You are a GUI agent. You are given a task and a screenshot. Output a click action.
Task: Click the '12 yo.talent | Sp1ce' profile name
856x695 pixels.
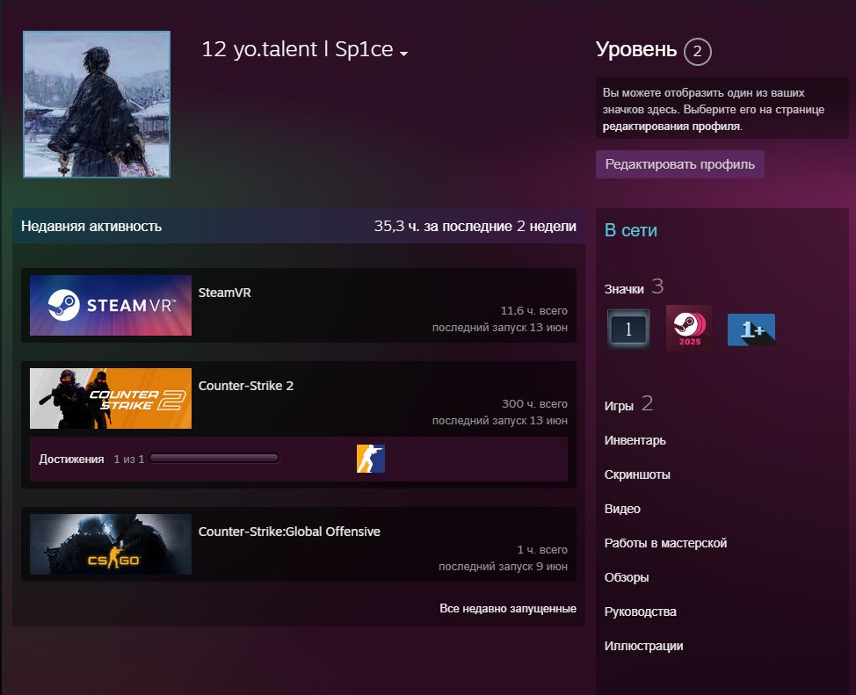(298, 49)
